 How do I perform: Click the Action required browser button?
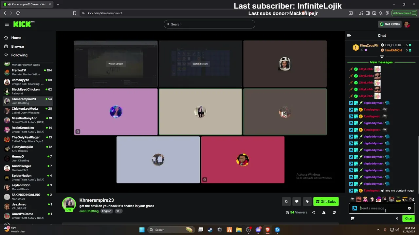pos(404,13)
